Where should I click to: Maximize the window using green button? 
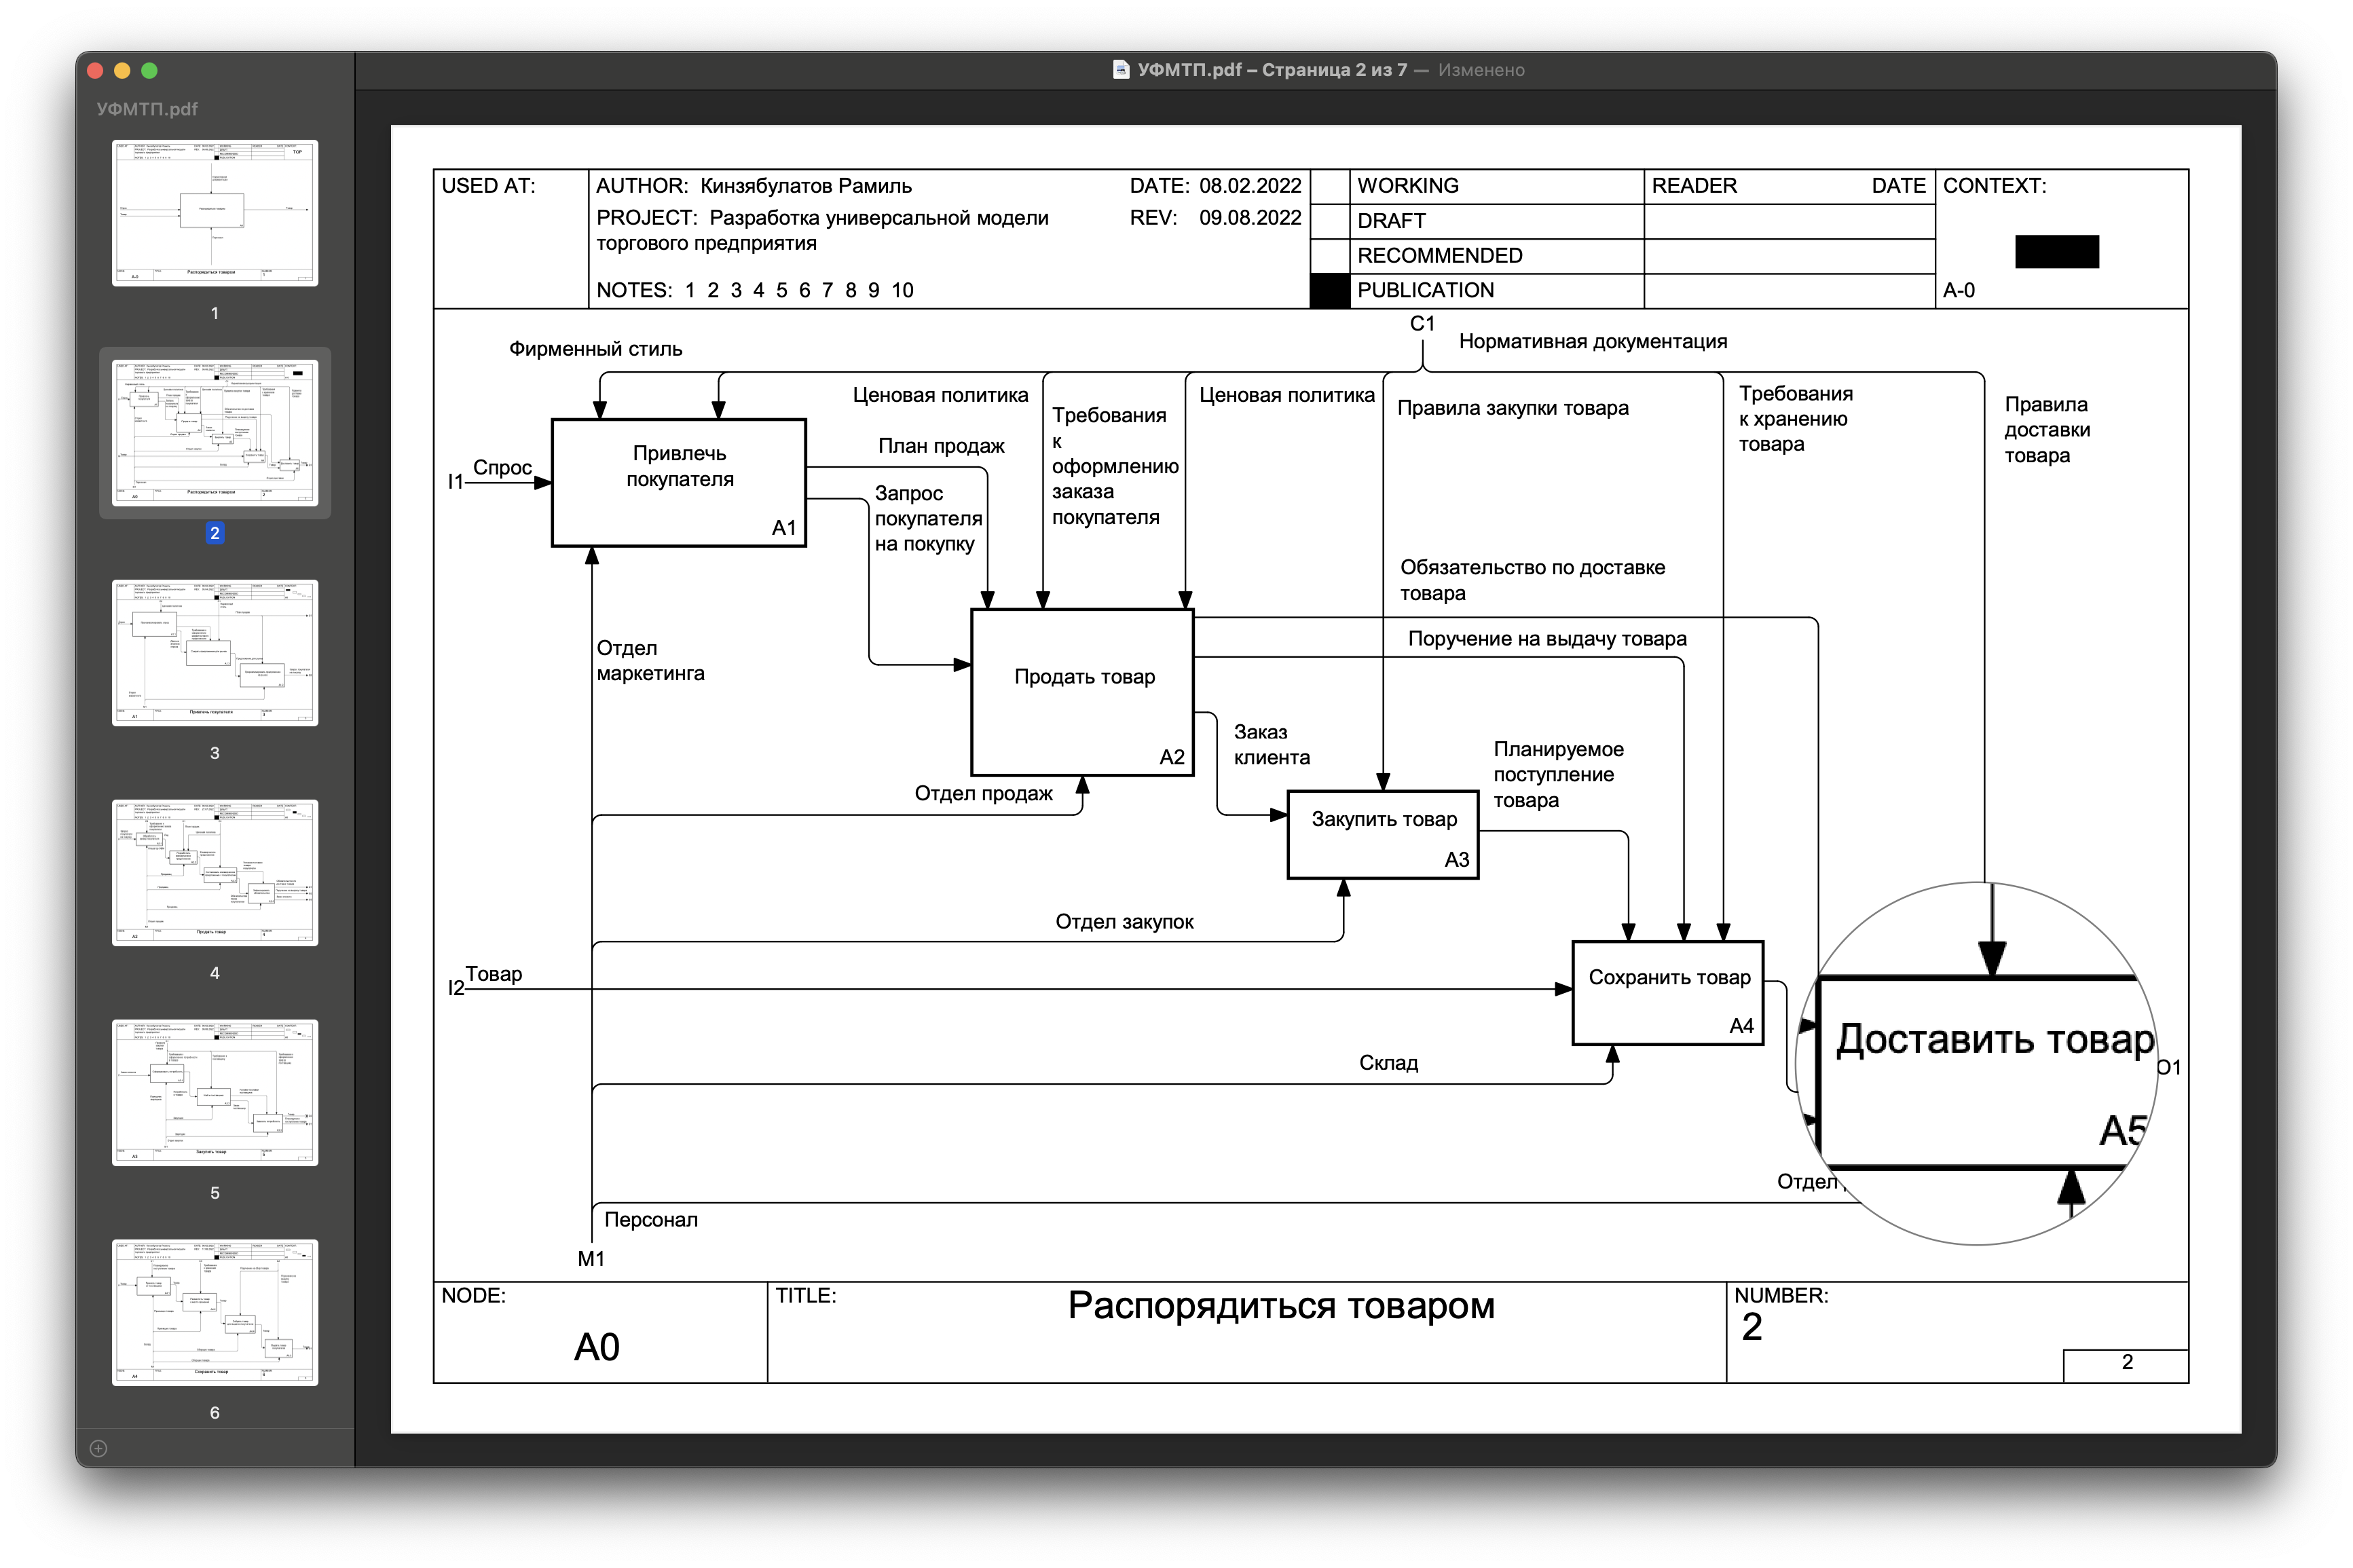150,70
